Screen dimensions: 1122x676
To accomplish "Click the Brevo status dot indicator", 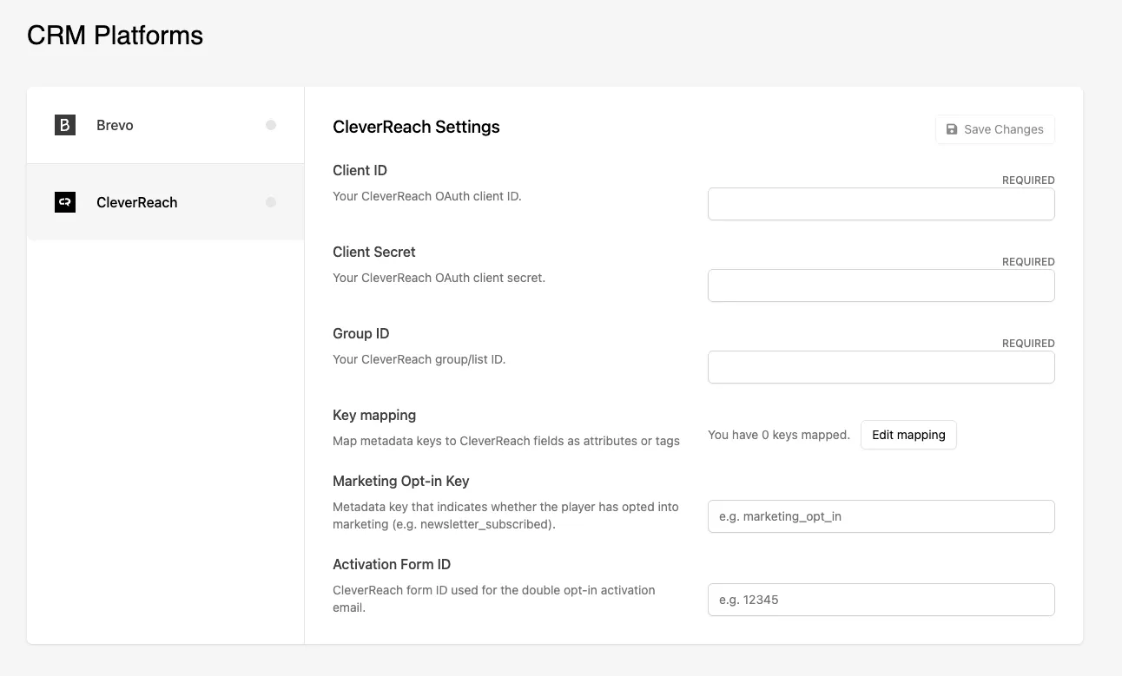I will click(271, 125).
